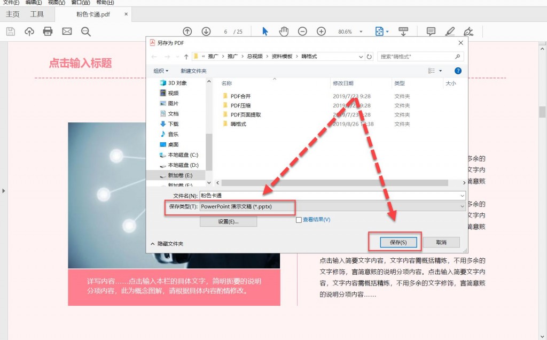Click the dialog back arrow
Image resolution: width=547 pixels, height=340 pixels.
(154, 57)
